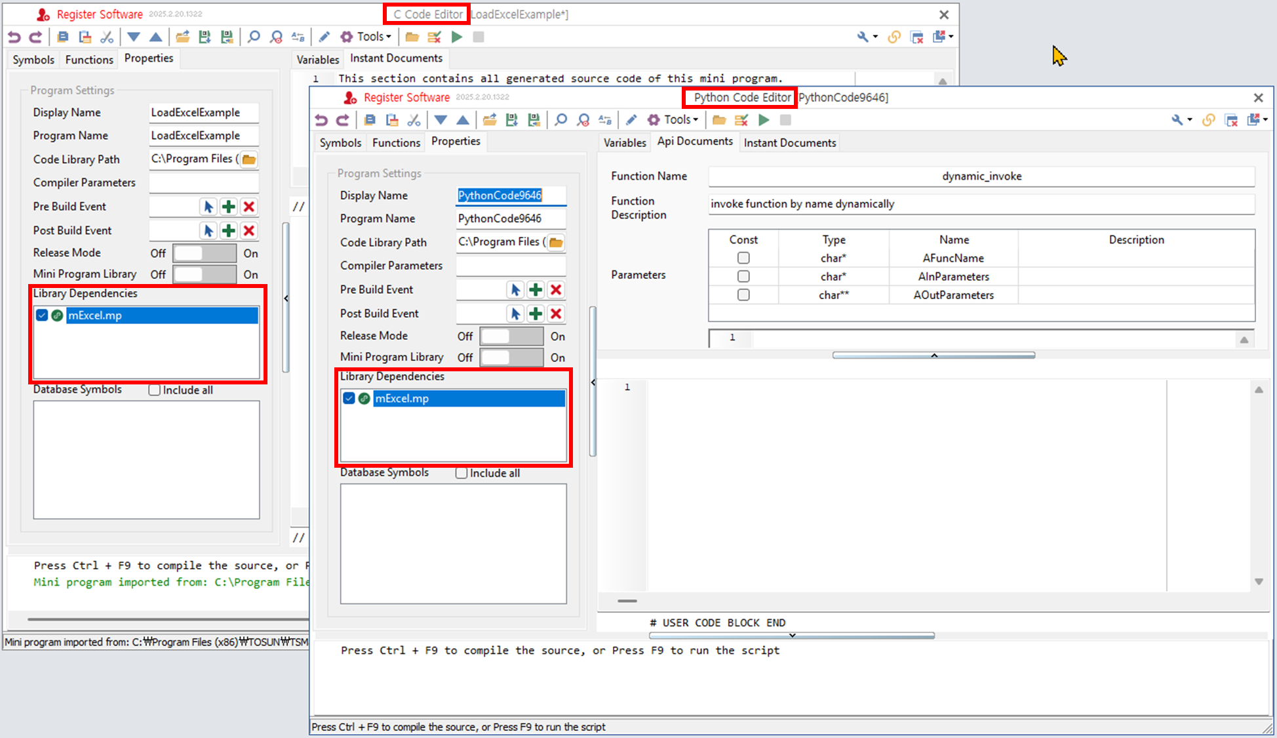Screen dimensions: 1277x738
Task: Check the Const box for AFuncName
Action: 743,258
